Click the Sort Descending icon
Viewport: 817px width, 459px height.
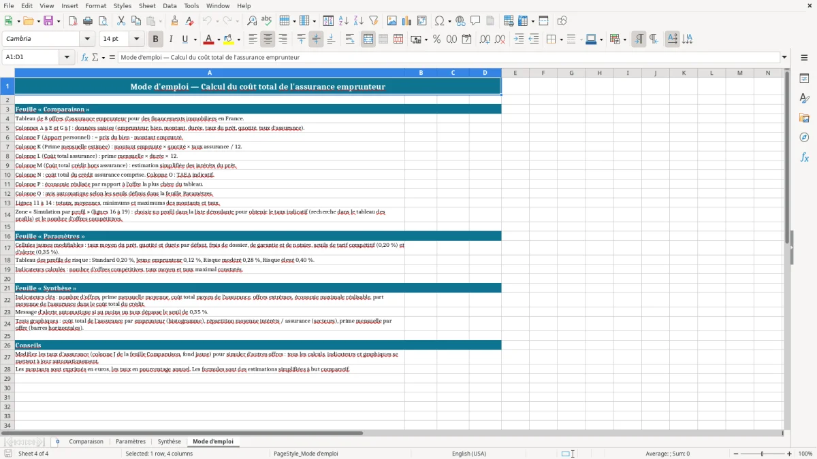pyautogui.click(x=358, y=21)
